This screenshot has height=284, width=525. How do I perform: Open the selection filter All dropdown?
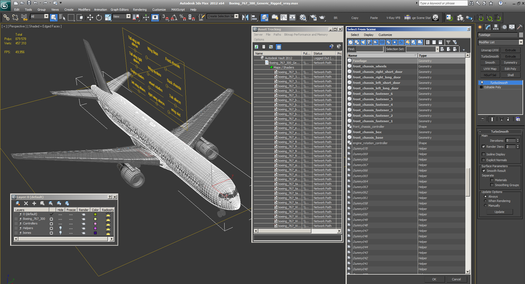tap(39, 16)
